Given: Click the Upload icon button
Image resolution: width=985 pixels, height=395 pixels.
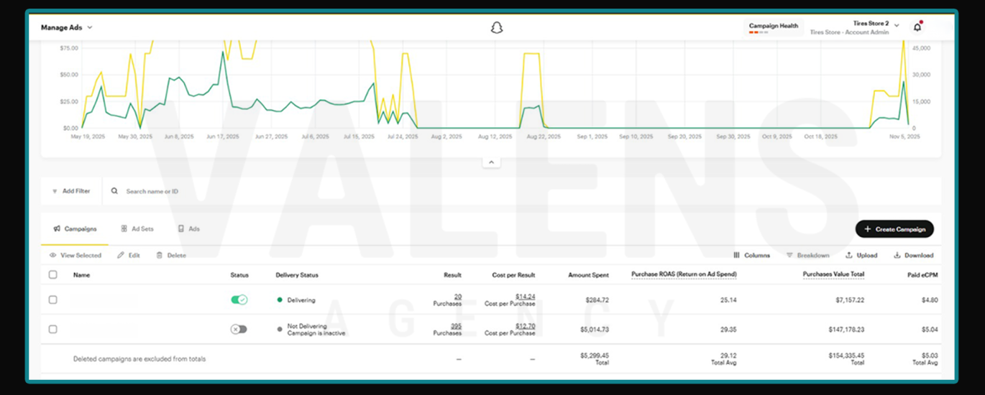Looking at the screenshot, I should pos(849,255).
